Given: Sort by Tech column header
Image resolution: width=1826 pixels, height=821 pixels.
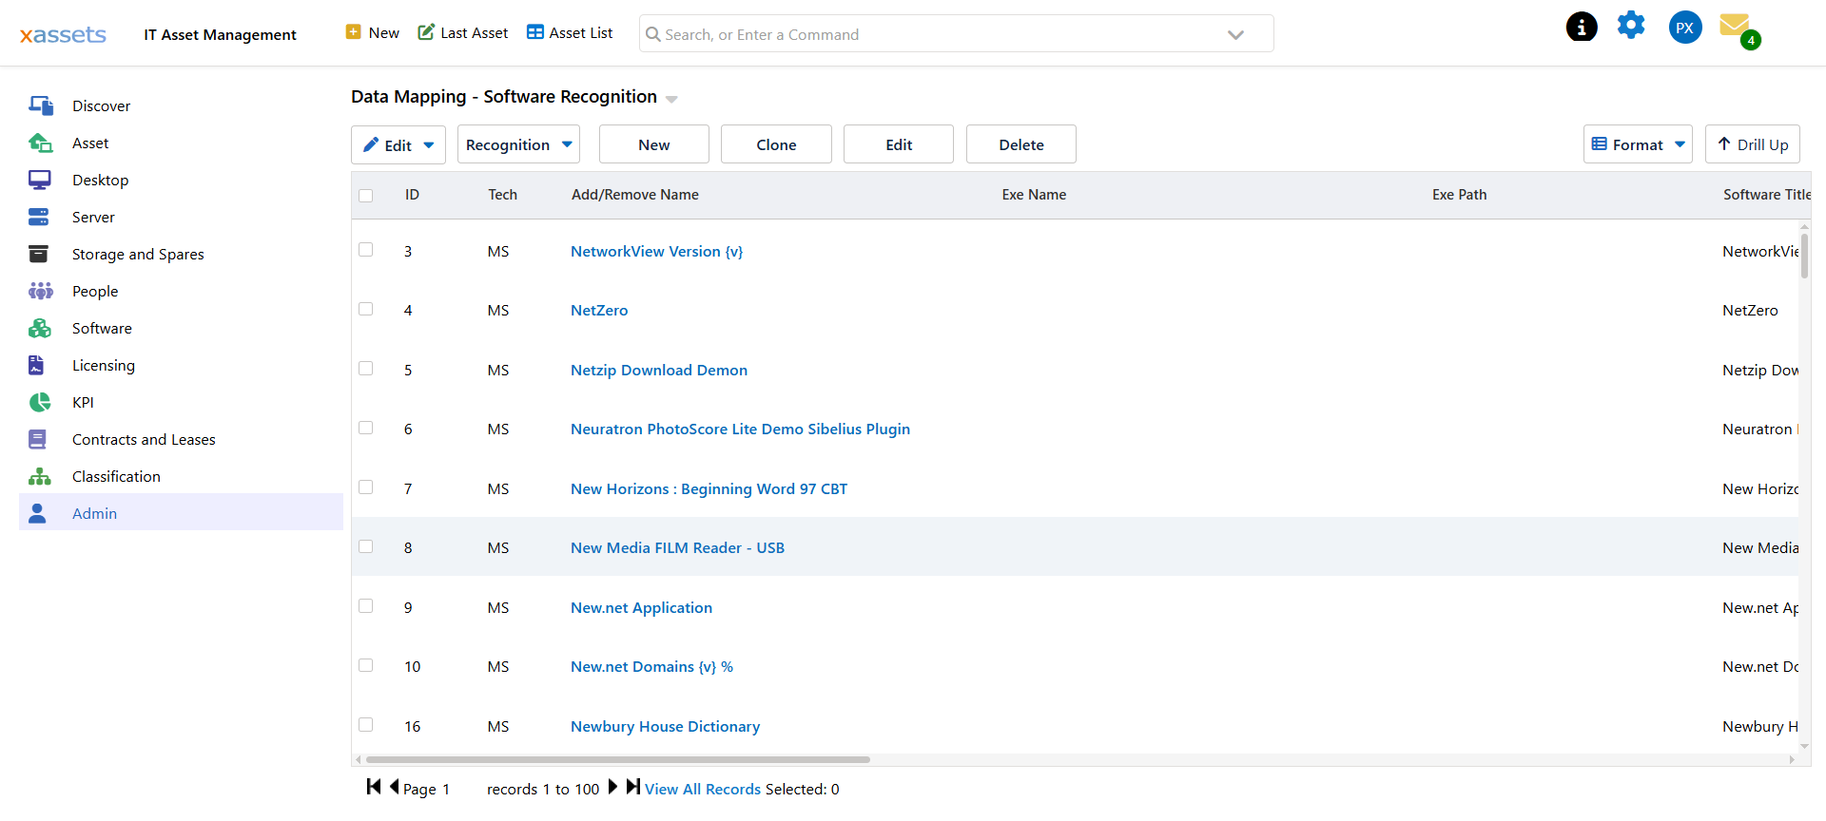Looking at the screenshot, I should [x=503, y=194].
